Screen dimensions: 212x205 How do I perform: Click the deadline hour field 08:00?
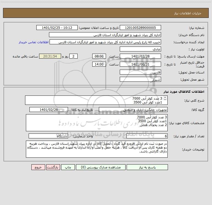99,56
